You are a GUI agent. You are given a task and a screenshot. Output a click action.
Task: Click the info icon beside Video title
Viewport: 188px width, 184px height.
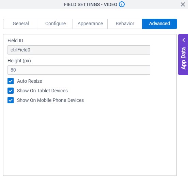pos(122,4)
